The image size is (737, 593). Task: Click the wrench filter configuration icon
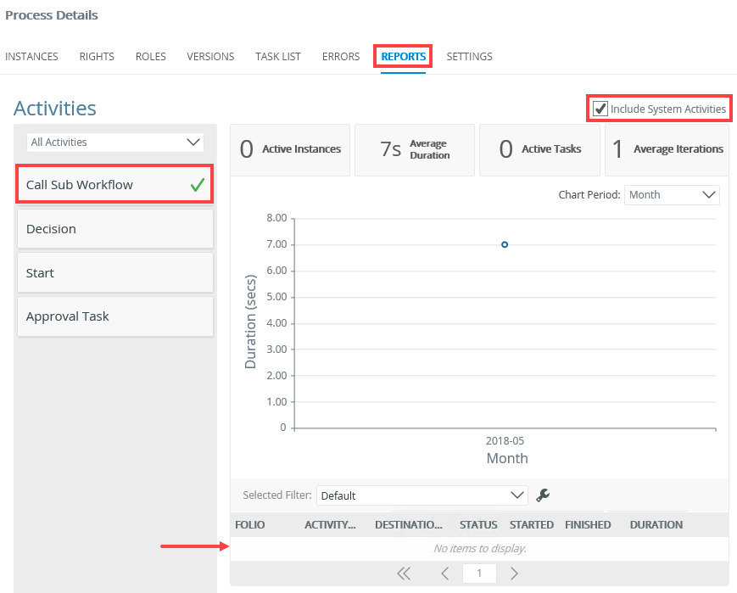coord(543,495)
